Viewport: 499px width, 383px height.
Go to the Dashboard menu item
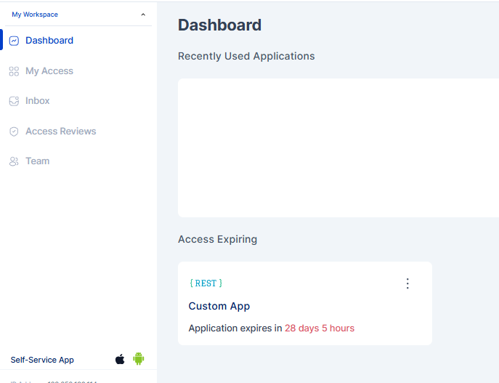pos(49,41)
